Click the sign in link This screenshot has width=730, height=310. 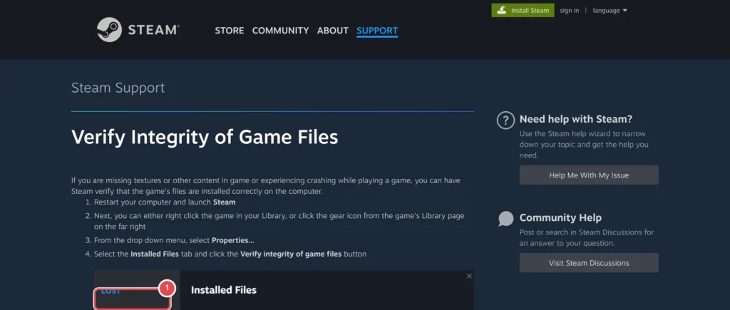point(570,10)
